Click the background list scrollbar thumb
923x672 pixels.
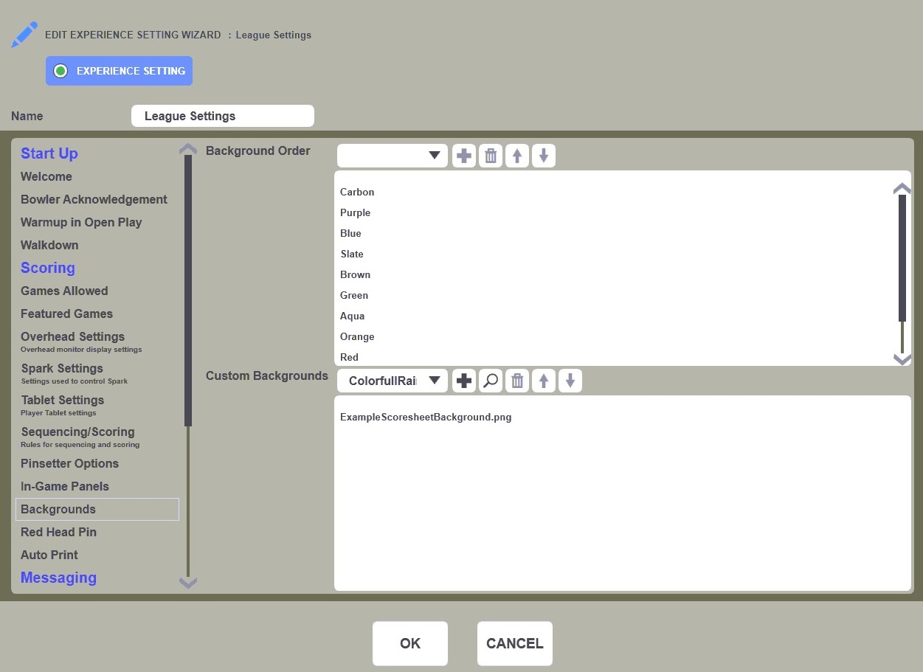click(x=902, y=257)
